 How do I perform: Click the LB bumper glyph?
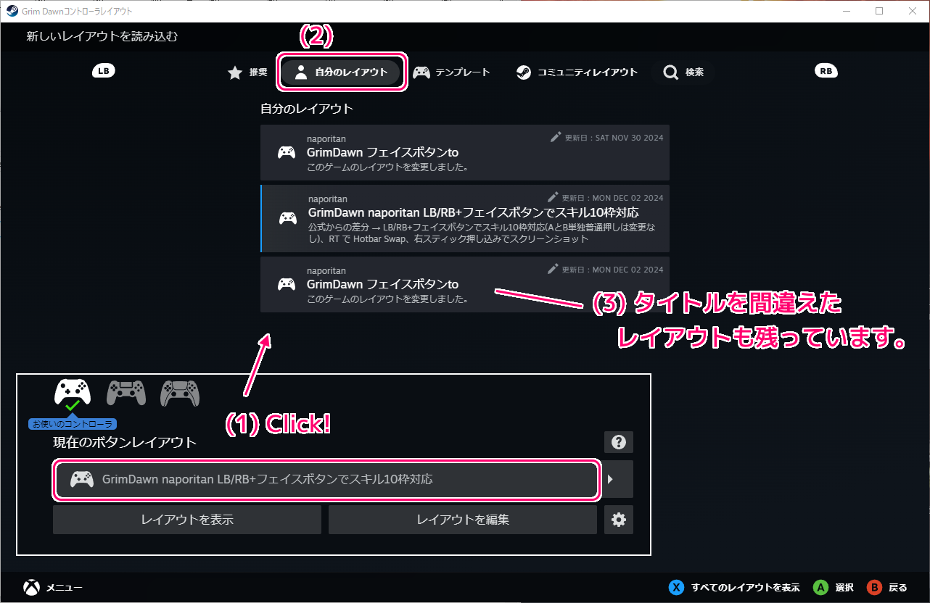(x=104, y=71)
